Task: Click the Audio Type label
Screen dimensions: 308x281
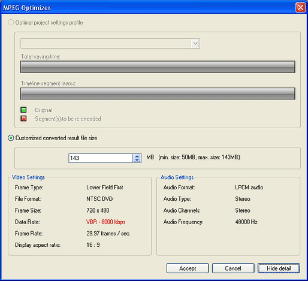Action: click(177, 199)
